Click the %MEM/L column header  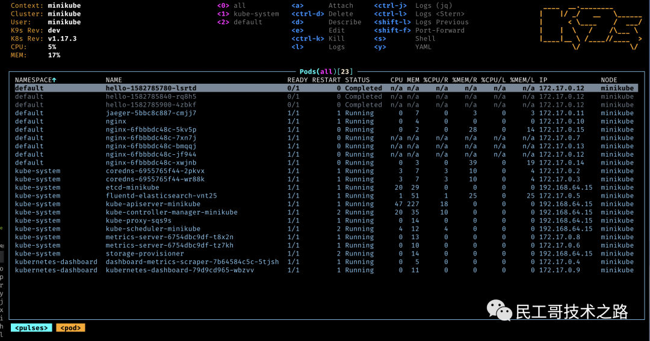[522, 80]
